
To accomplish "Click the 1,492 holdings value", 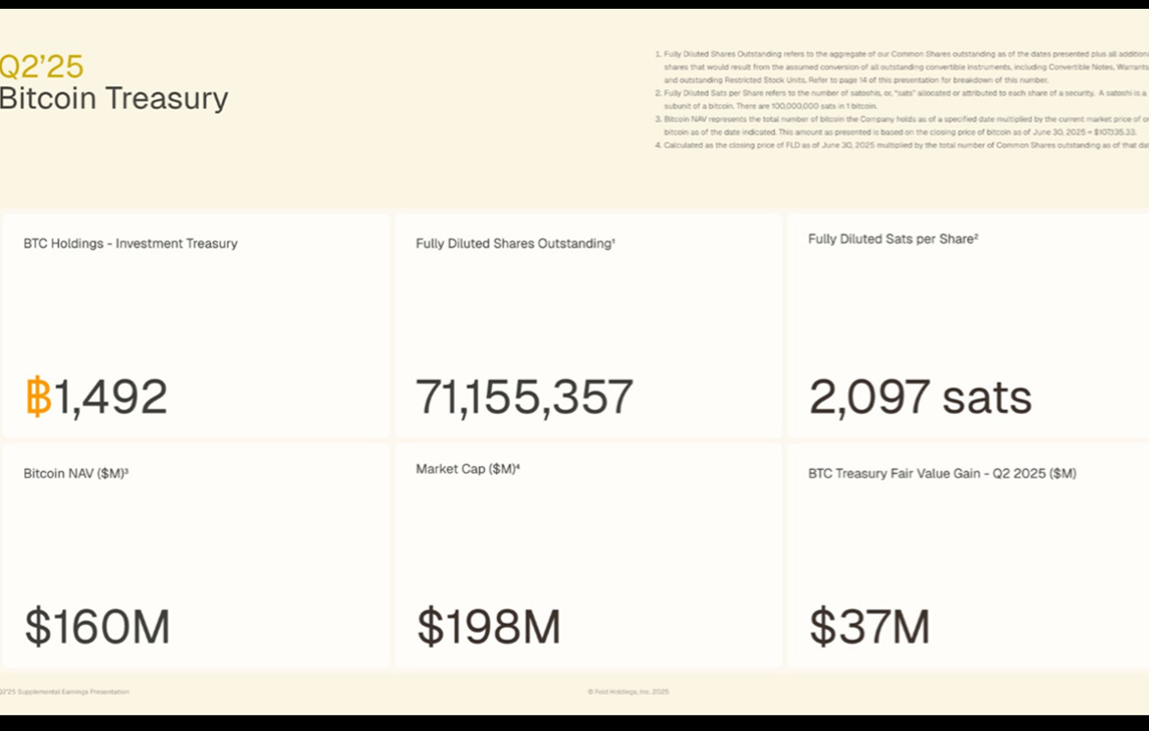I will point(111,397).
